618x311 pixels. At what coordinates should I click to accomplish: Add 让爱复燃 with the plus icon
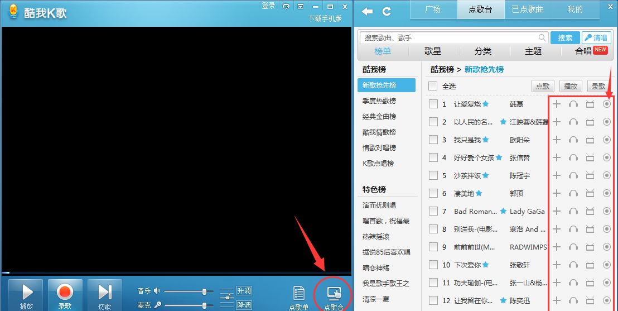click(557, 104)
